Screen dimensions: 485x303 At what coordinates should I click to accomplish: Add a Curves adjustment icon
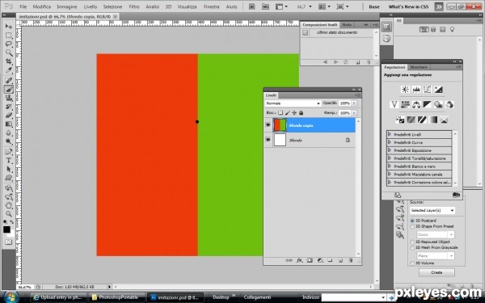(427, 90)
